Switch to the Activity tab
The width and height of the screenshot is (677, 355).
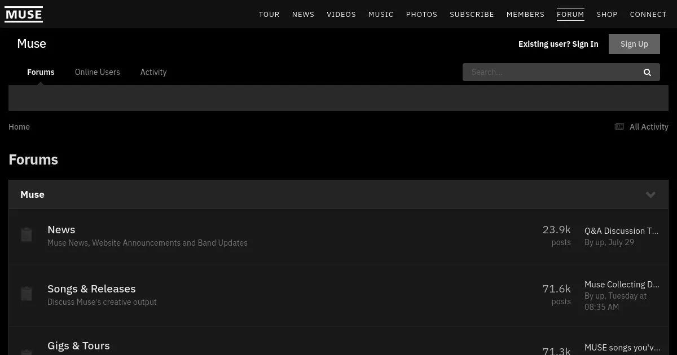click(153, 72)
